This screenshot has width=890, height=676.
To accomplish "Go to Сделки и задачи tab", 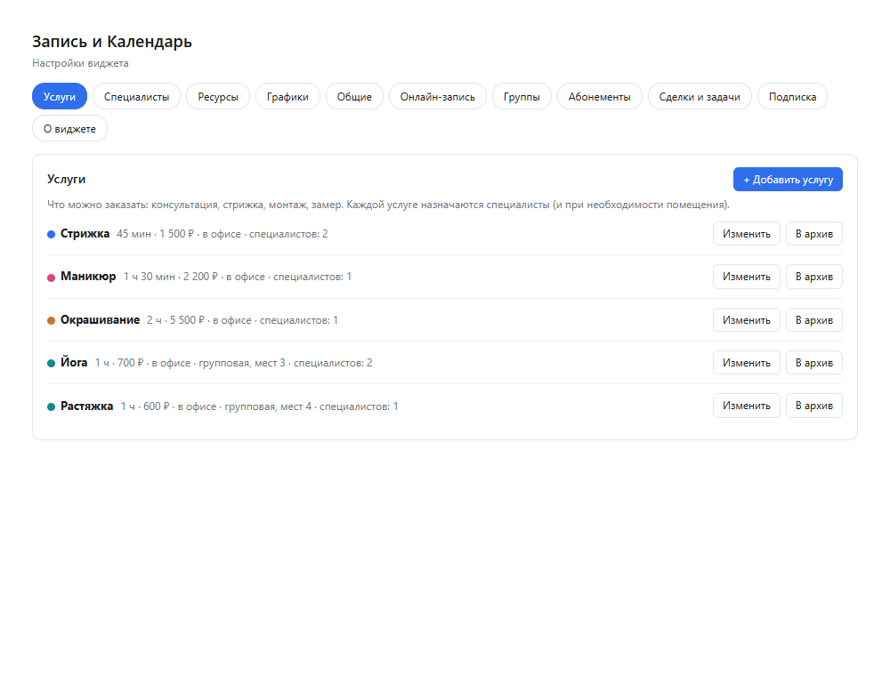I will click(700, 96).
